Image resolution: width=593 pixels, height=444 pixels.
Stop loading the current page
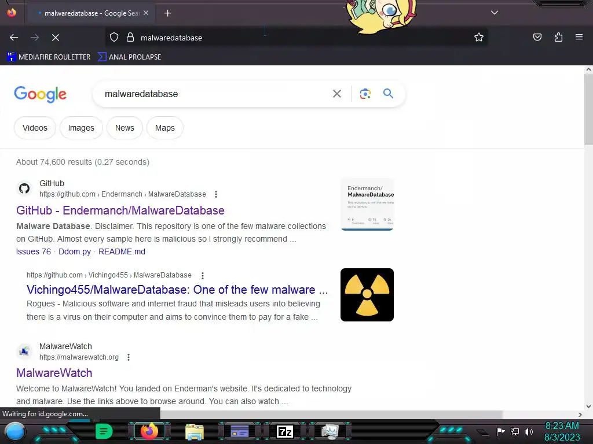tap(56, 38)
